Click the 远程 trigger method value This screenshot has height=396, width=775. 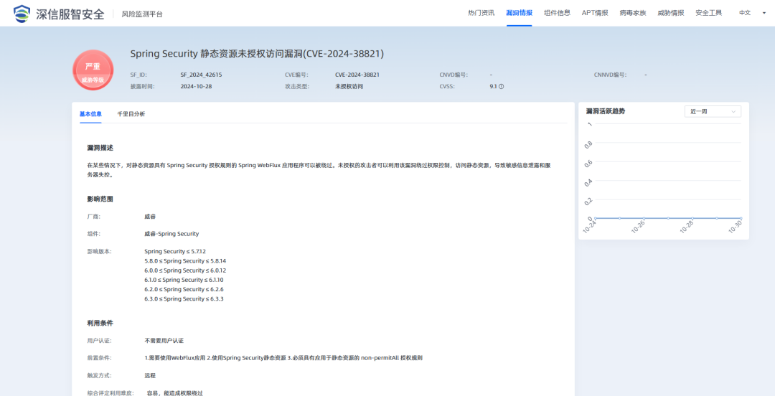coord(150,375)
